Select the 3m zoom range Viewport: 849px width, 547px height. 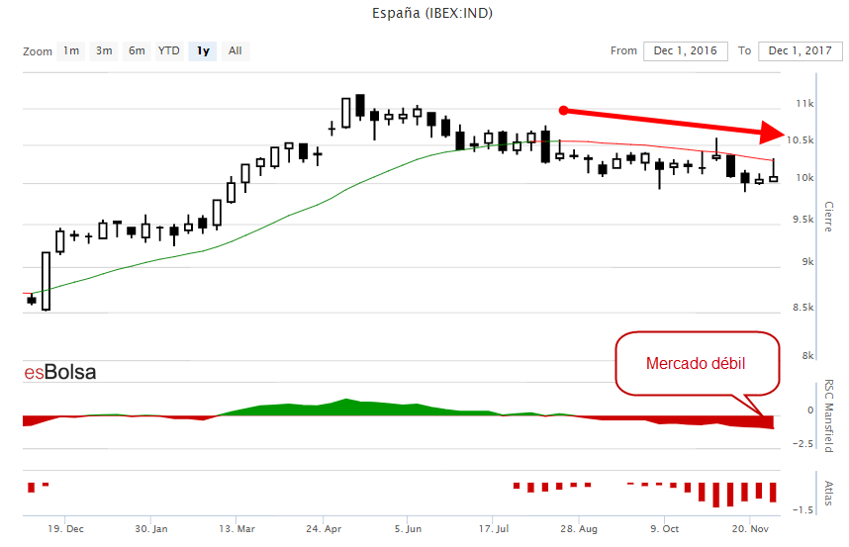pyautogui.click(x=104, y=50)
